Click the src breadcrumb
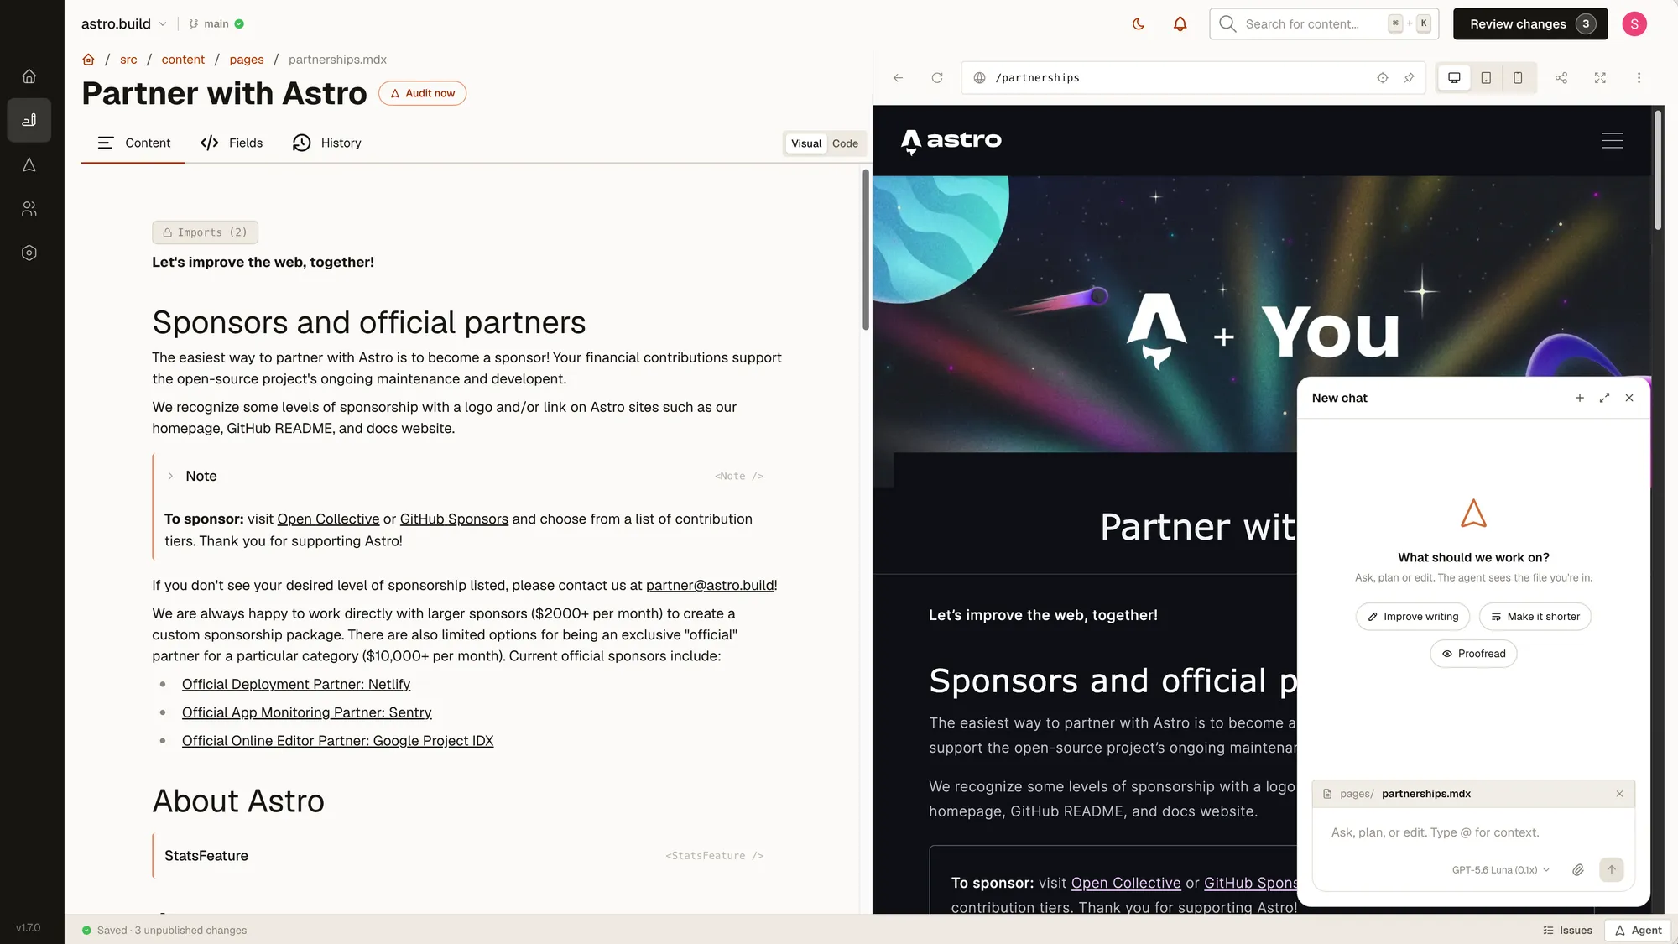 tap(128, 60)
